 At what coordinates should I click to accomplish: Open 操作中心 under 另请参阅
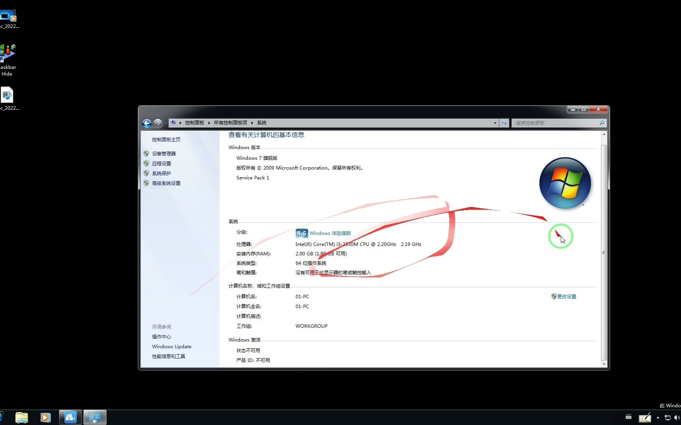tap(162, 336)
